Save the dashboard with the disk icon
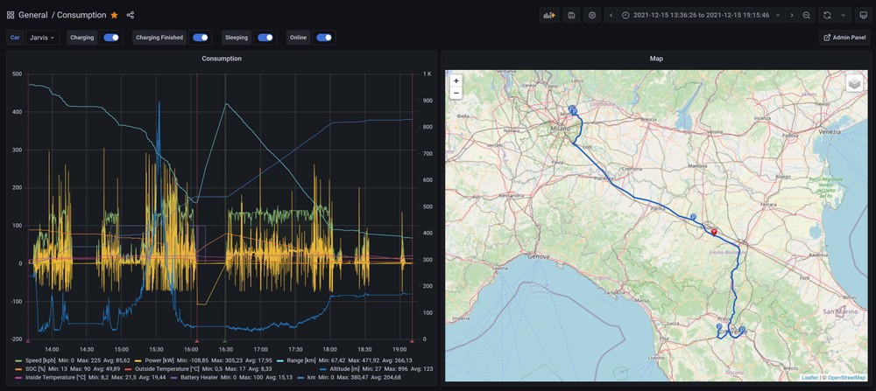This screenshot has width=876, height=391. click(x=571, y=15)
